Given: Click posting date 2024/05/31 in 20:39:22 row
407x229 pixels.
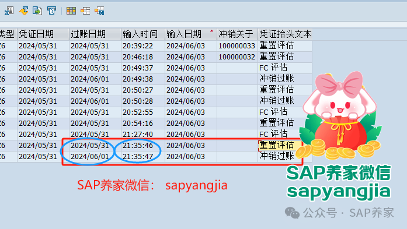Looking at the screenshot, I should [95, 46].
